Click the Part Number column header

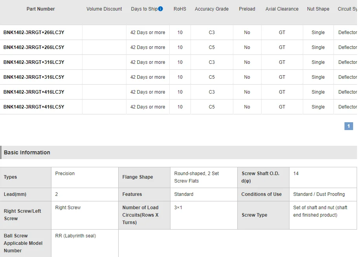click(x=40, y=9)
